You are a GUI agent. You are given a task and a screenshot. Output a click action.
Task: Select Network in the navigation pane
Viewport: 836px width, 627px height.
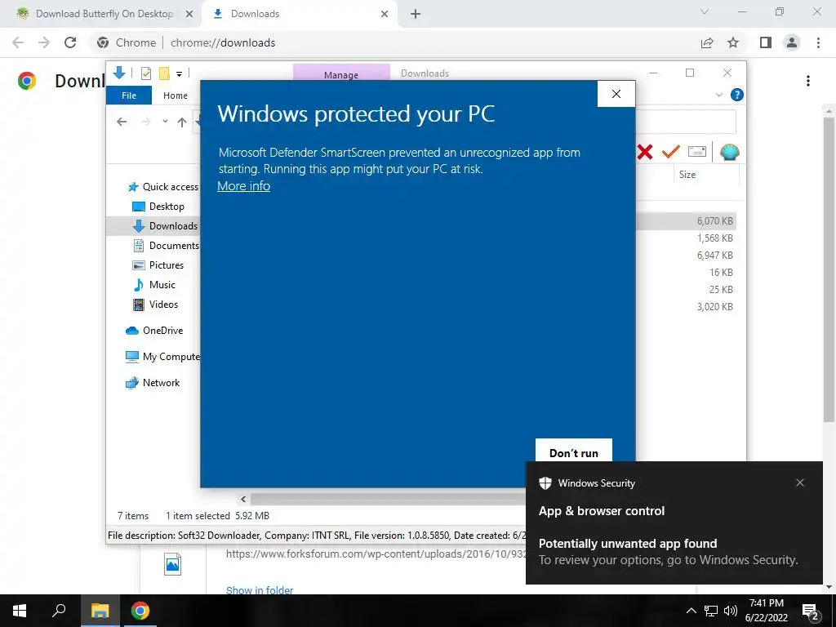(x=153, y=383)
